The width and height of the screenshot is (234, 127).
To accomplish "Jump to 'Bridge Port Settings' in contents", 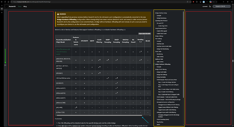I will point(162,75).
